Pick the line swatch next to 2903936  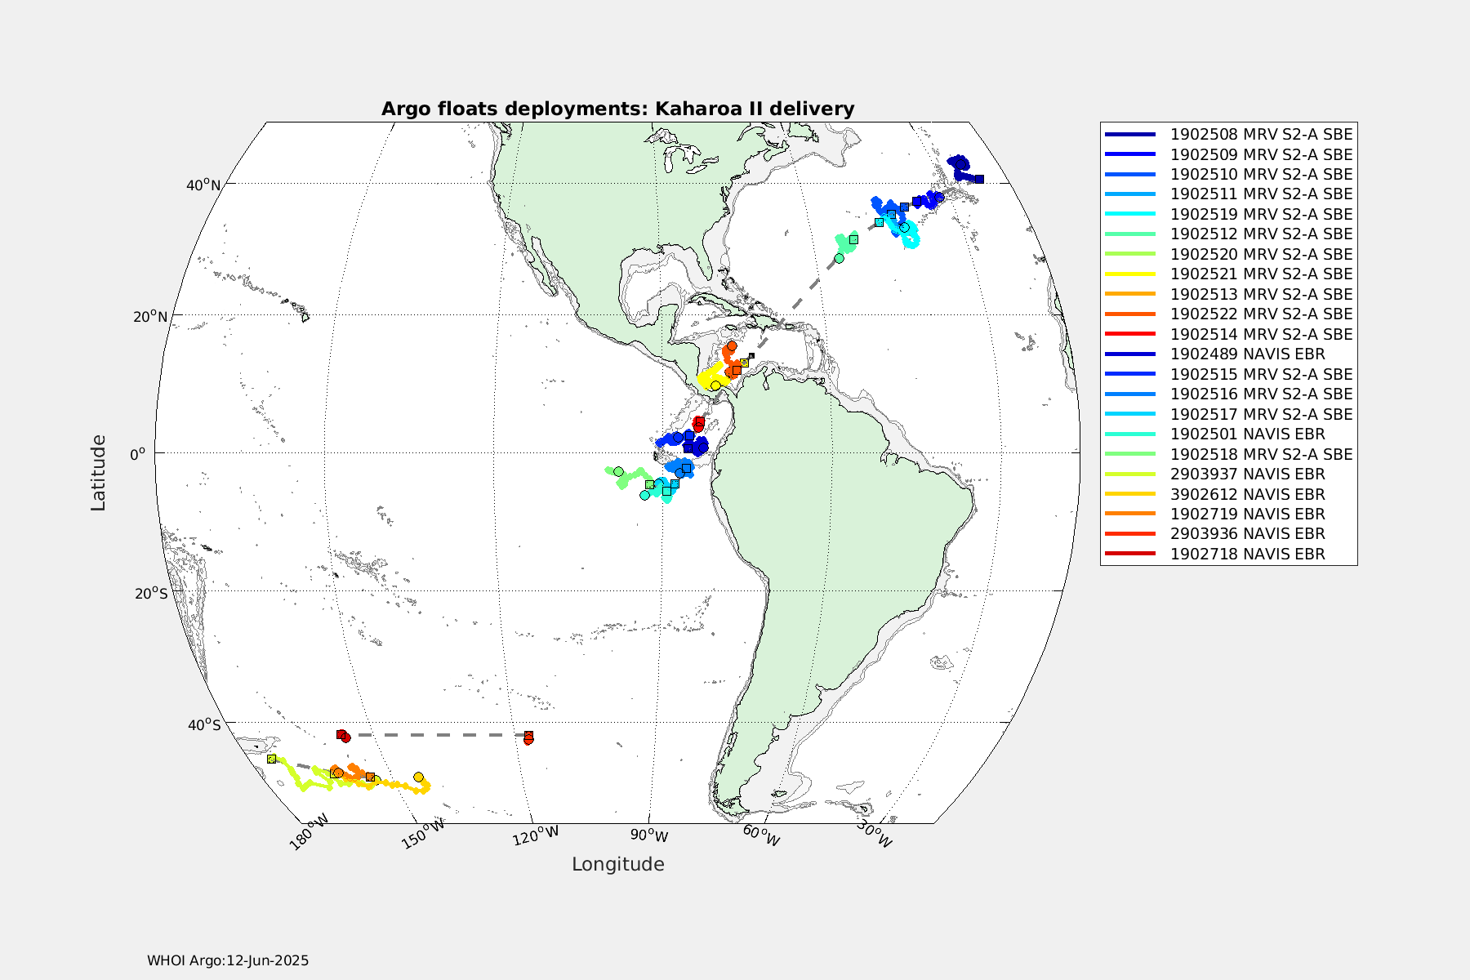[x=1130, y=533]
